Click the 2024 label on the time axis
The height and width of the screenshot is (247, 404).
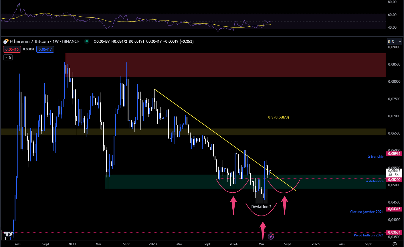click(x=233, y=244)
